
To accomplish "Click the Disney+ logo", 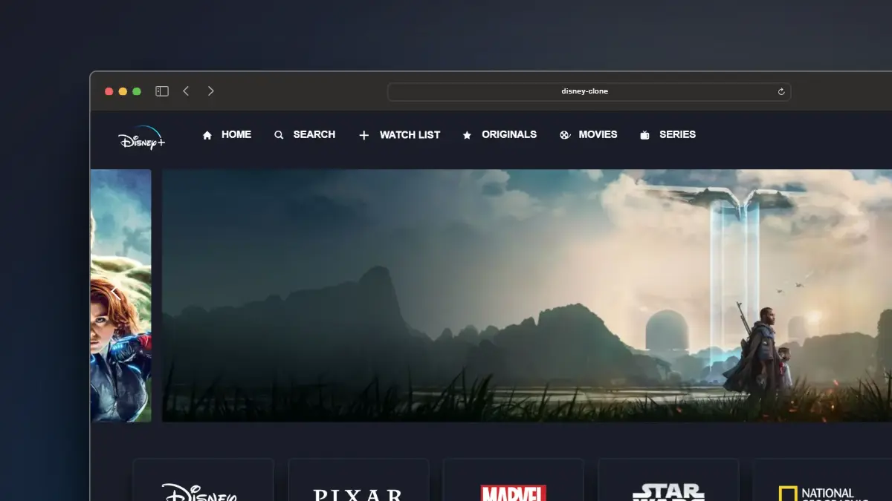I will click(x=141, y=139).
